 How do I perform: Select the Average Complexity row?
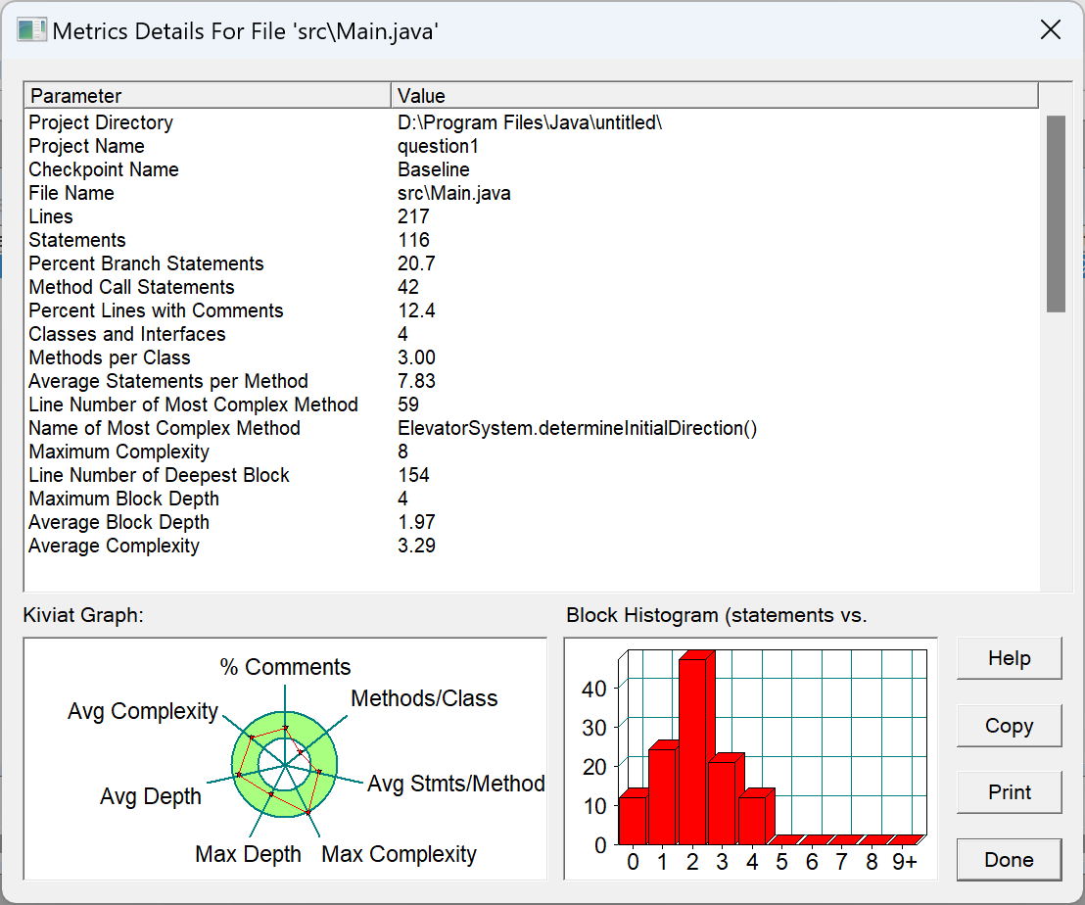click(532, 546)
